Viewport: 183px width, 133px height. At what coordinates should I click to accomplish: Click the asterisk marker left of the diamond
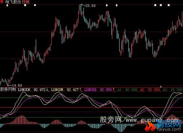coord(25,5)
